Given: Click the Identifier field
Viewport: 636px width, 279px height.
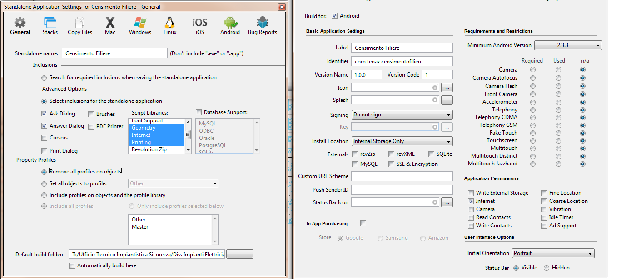Looking at the screenshot, I should pyautogui.click(x=402, y=61).
